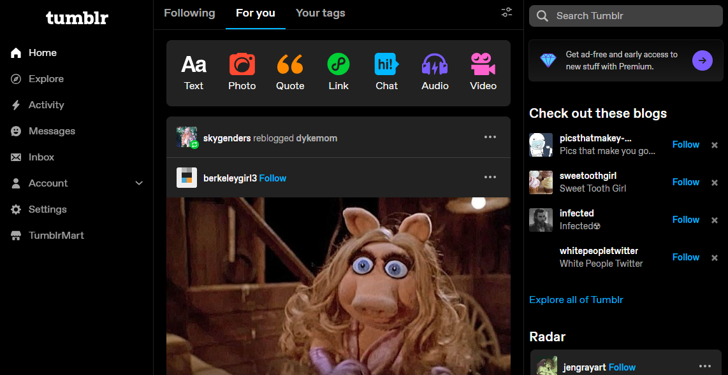The height and width of the screenshot is (375, 728).
Task: Open sweetoothgirl cupcake avatar
Action: point(541,182)
